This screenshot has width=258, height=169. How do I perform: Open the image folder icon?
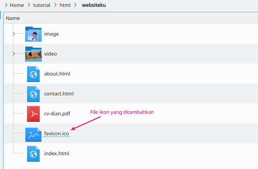(x=33, y=34)
